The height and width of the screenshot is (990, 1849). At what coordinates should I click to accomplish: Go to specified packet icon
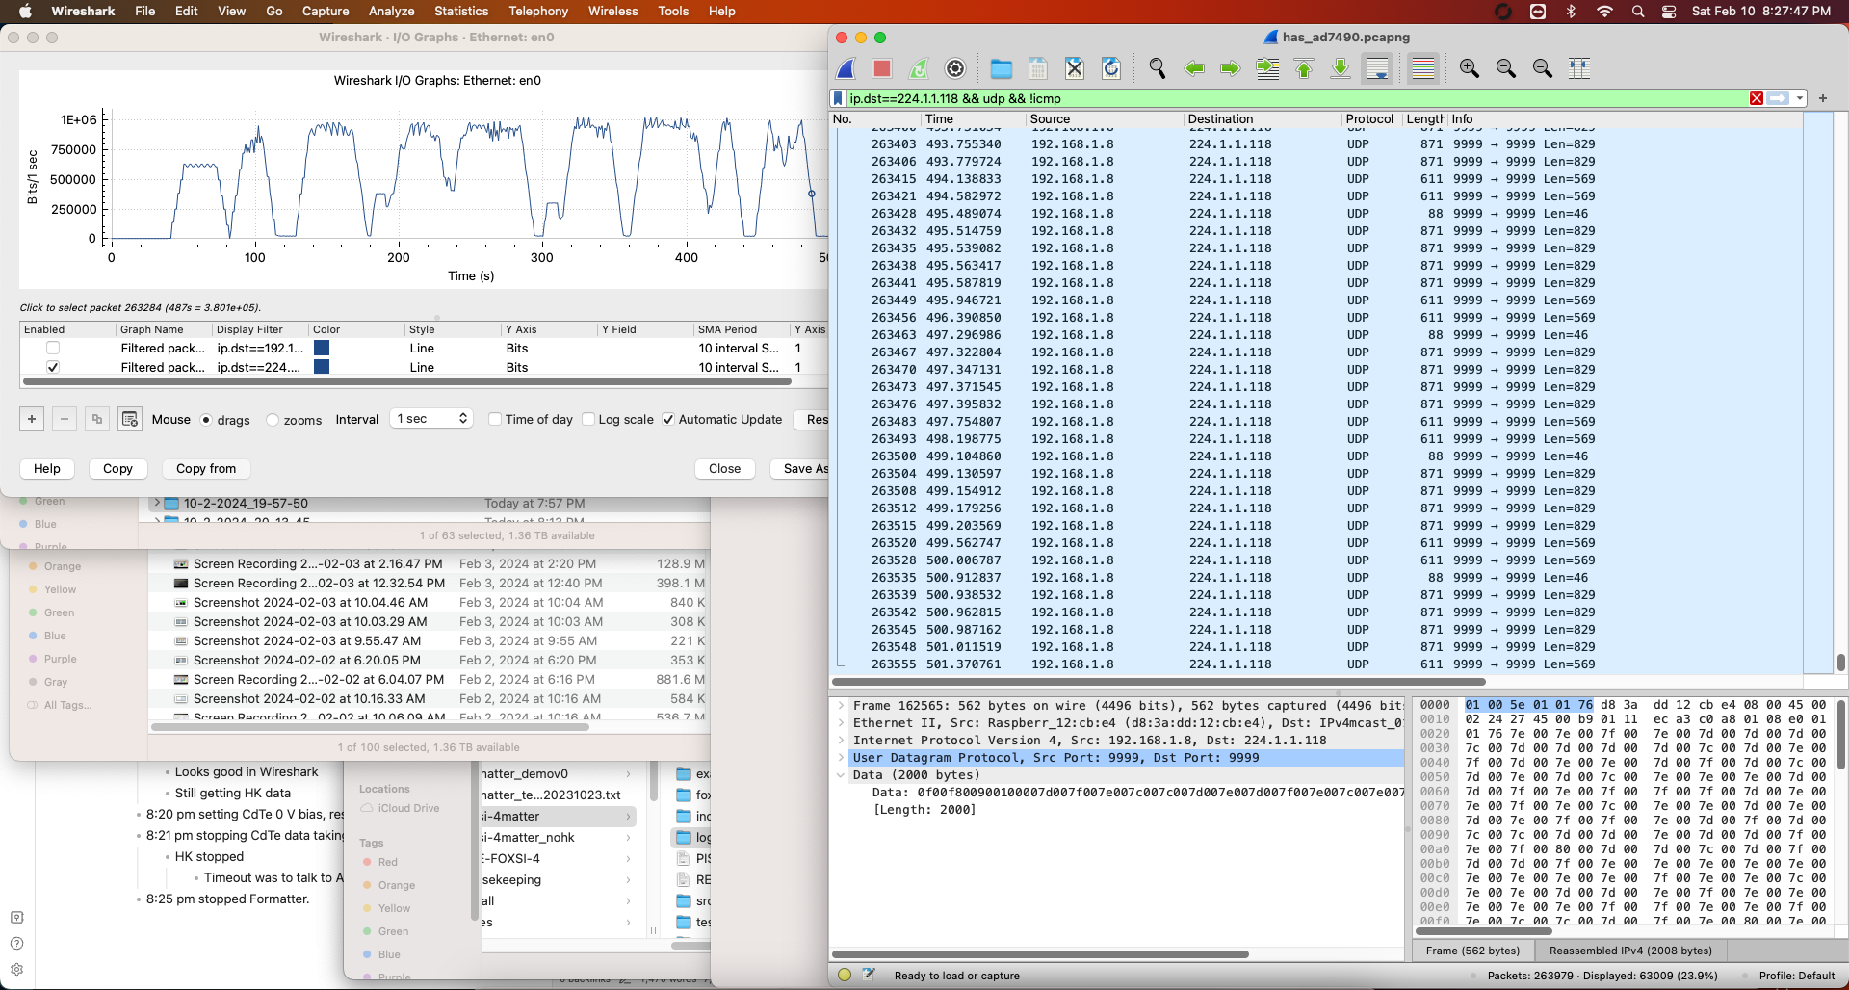tap(1267, 68)
